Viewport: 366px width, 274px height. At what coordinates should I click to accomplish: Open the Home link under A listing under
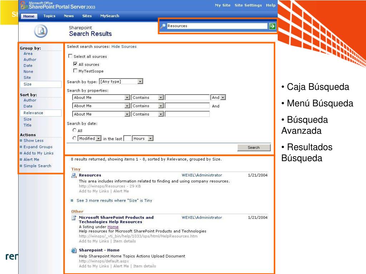[113, 227]
